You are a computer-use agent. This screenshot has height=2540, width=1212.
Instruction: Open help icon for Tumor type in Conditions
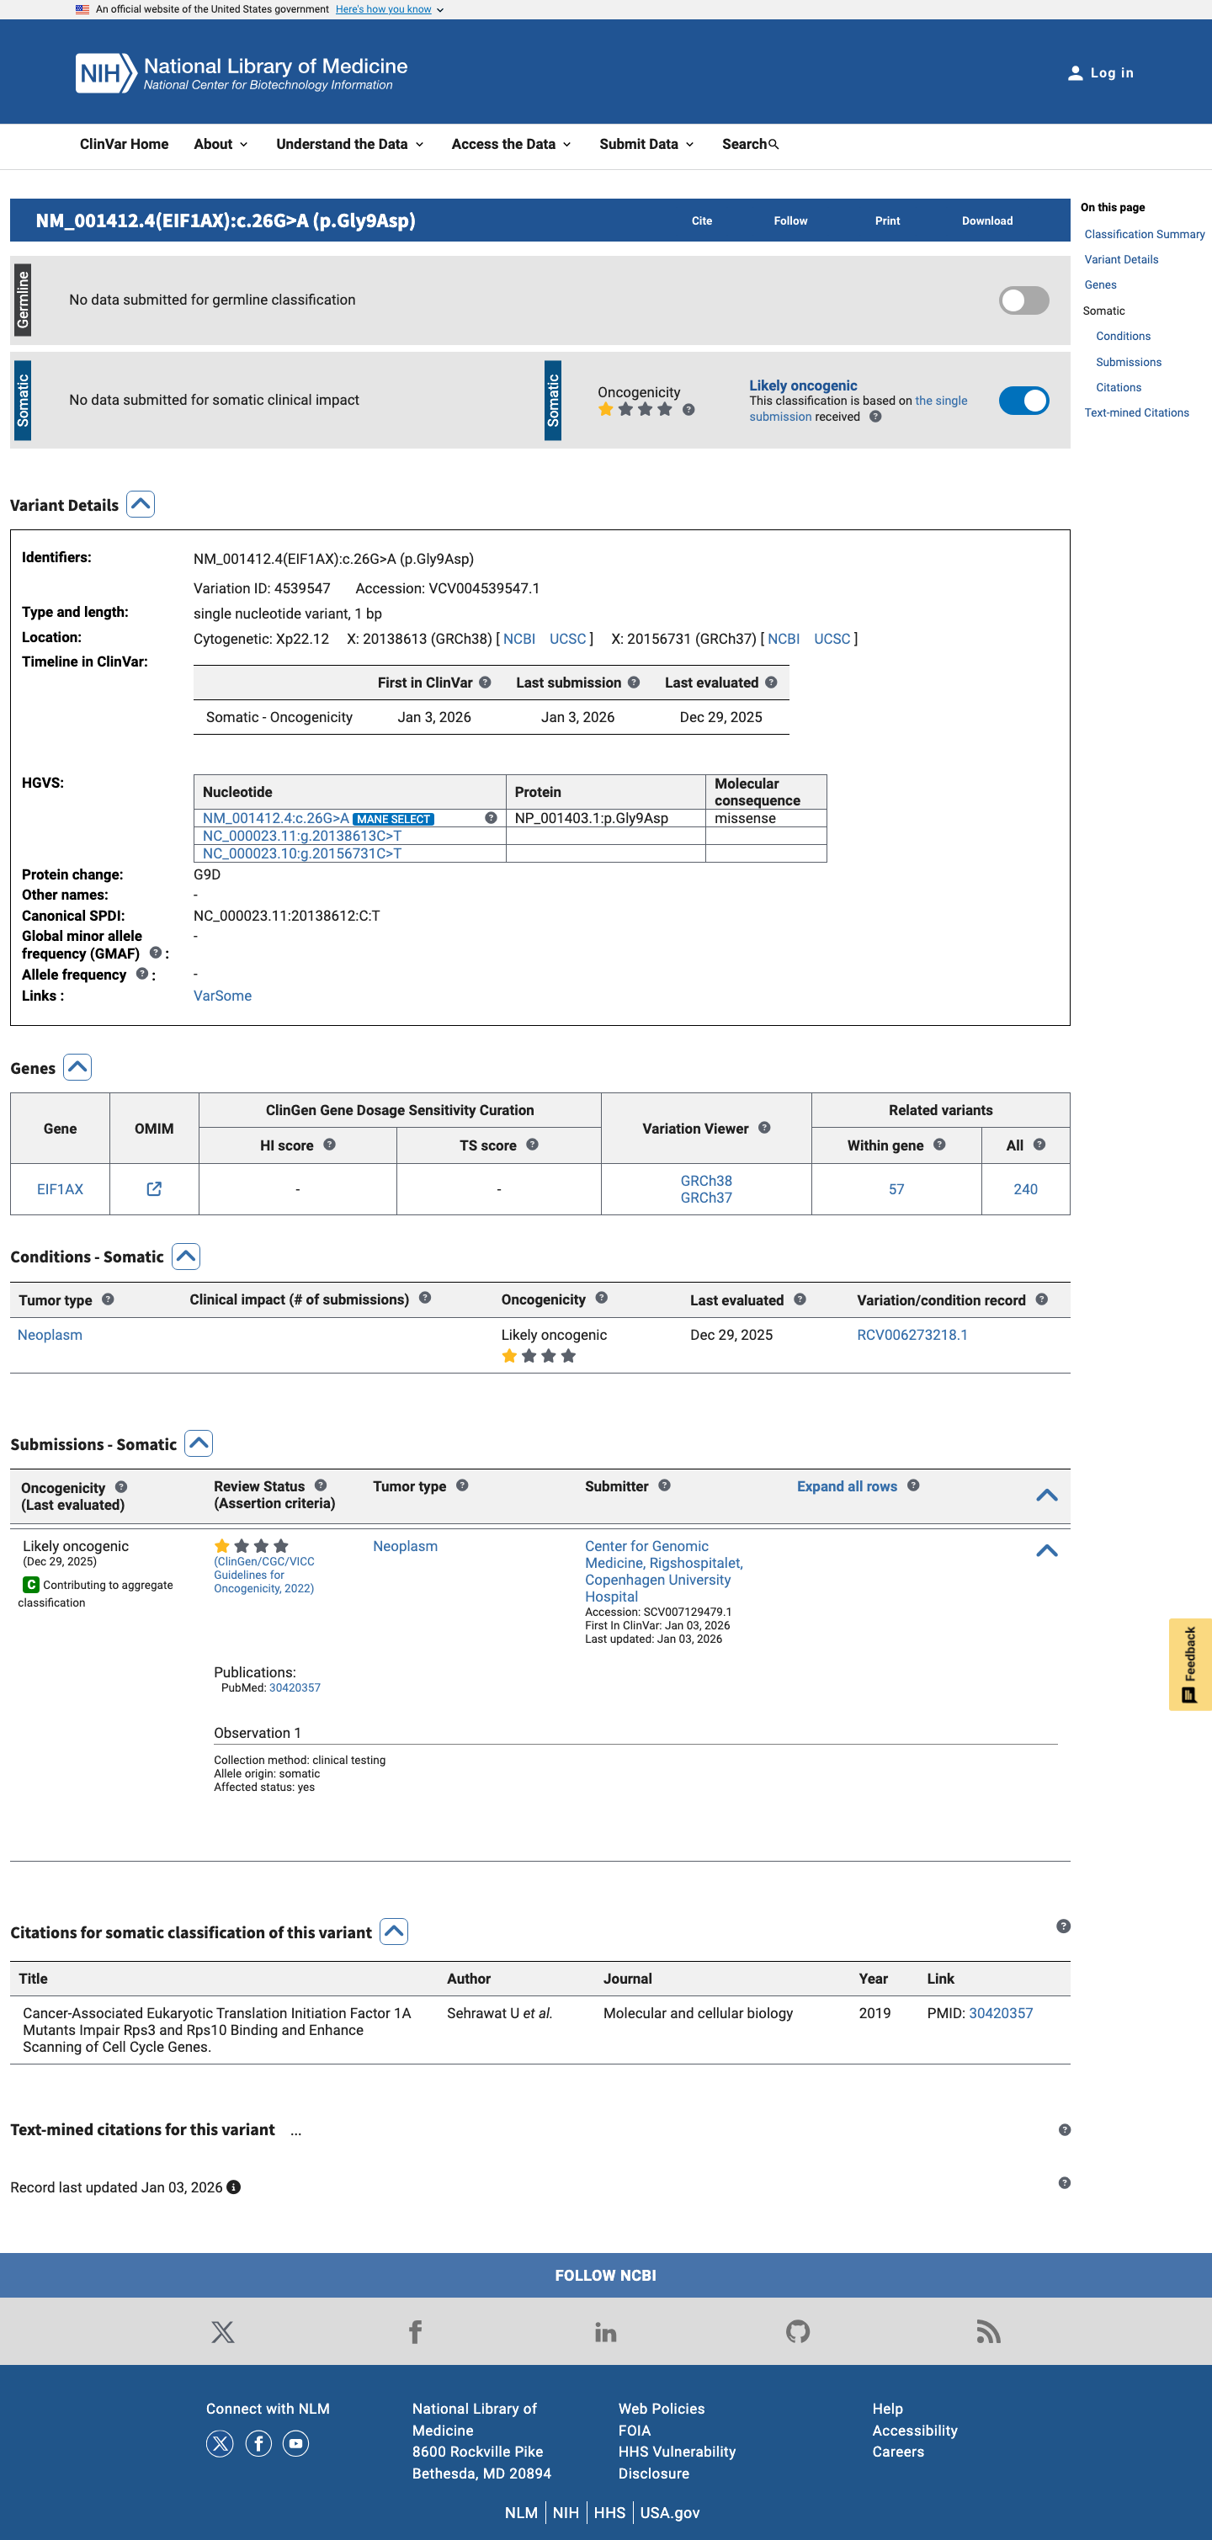point(108,1299)
